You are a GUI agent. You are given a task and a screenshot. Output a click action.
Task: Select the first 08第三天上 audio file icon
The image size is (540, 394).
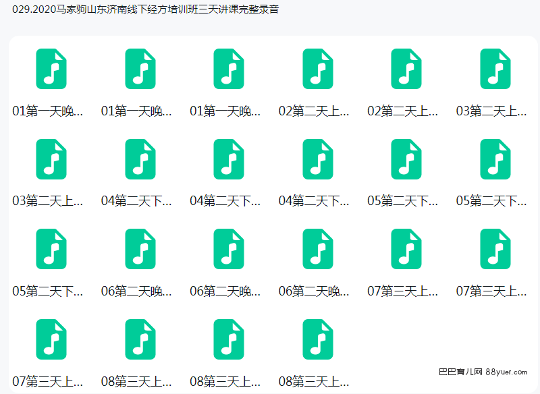pyautogui.click(x=140, y=339)
